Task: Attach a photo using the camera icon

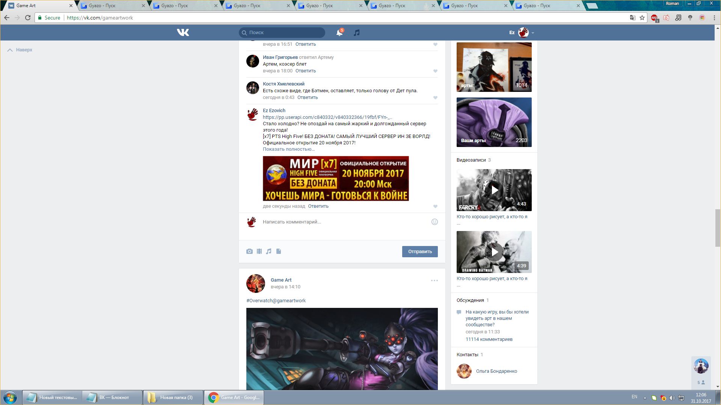Action: click(249, 251)
